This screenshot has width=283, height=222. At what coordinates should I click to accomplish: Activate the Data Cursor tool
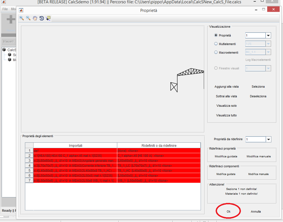[48, 18]
